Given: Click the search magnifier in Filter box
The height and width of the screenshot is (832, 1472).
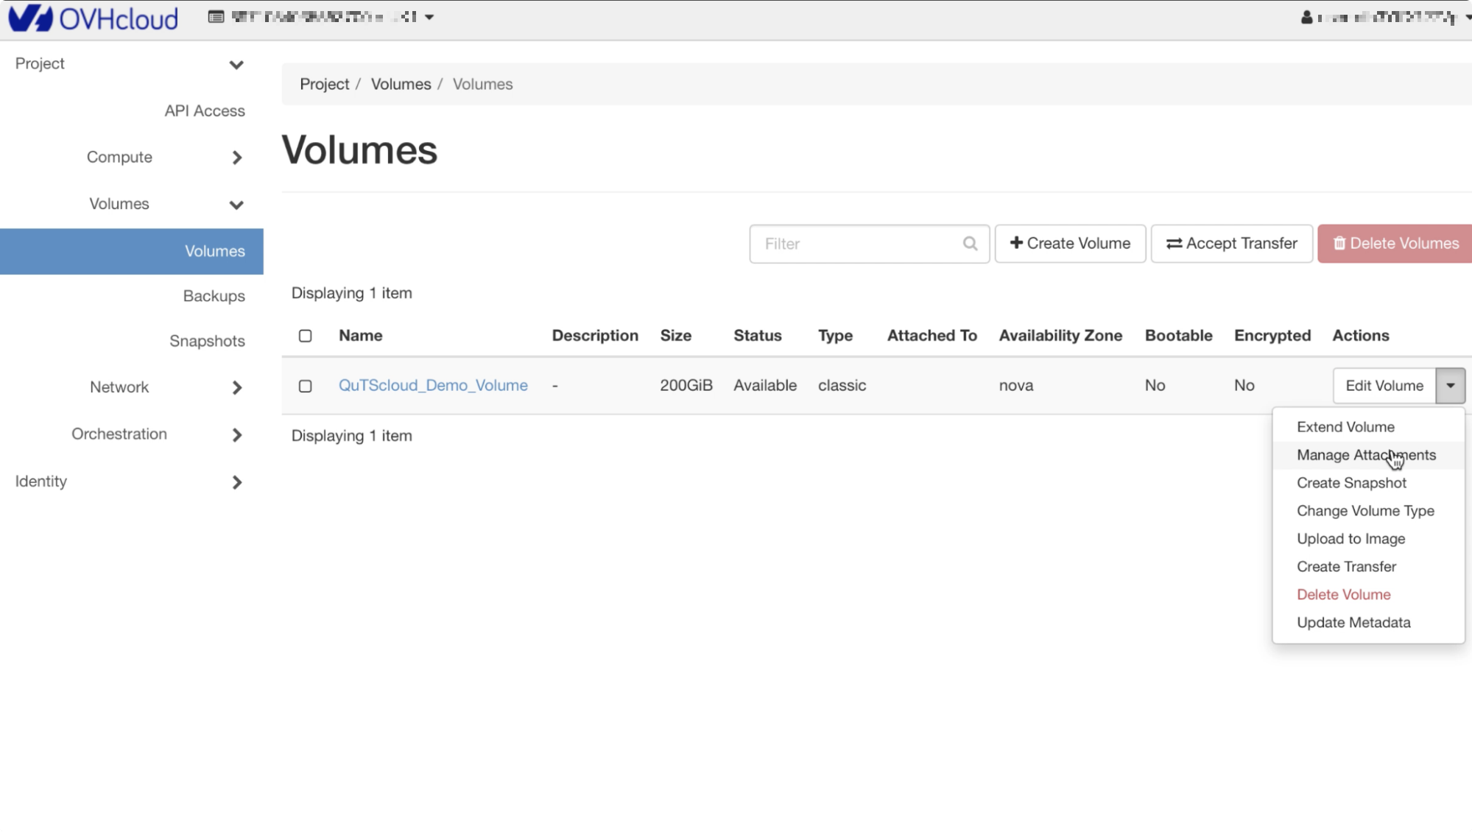Looking at the screenshot, I should [970, 244].
